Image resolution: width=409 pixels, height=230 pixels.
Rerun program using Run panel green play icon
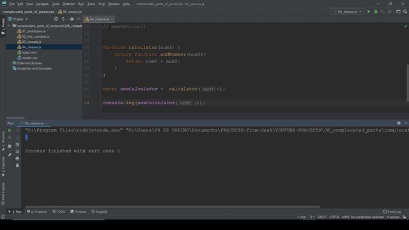coord(10,130)
